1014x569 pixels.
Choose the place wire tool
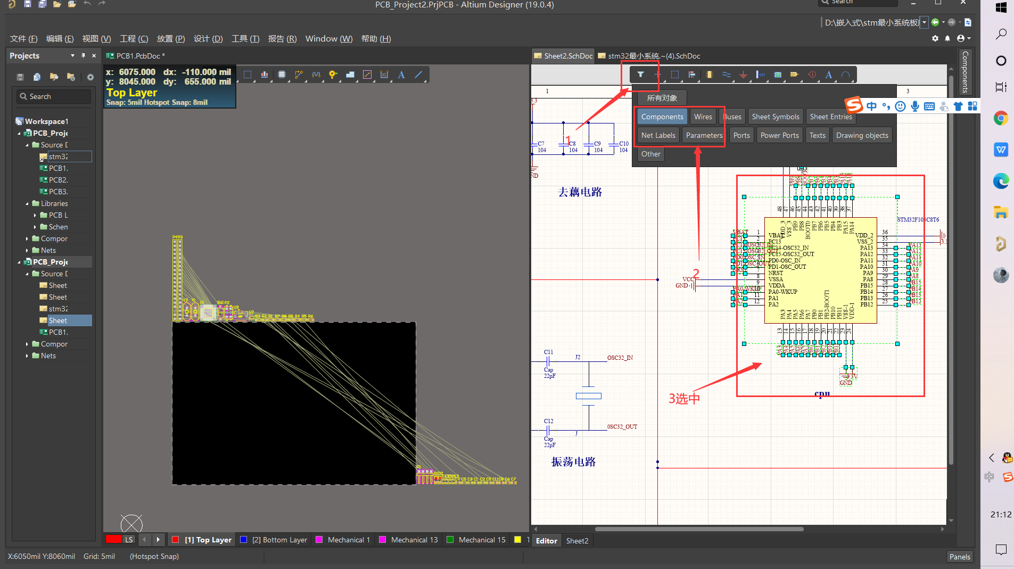[x=726, y=75]
